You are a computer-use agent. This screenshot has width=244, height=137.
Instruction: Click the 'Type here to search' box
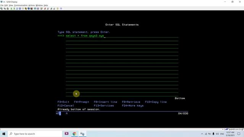[x=35, y=134]
